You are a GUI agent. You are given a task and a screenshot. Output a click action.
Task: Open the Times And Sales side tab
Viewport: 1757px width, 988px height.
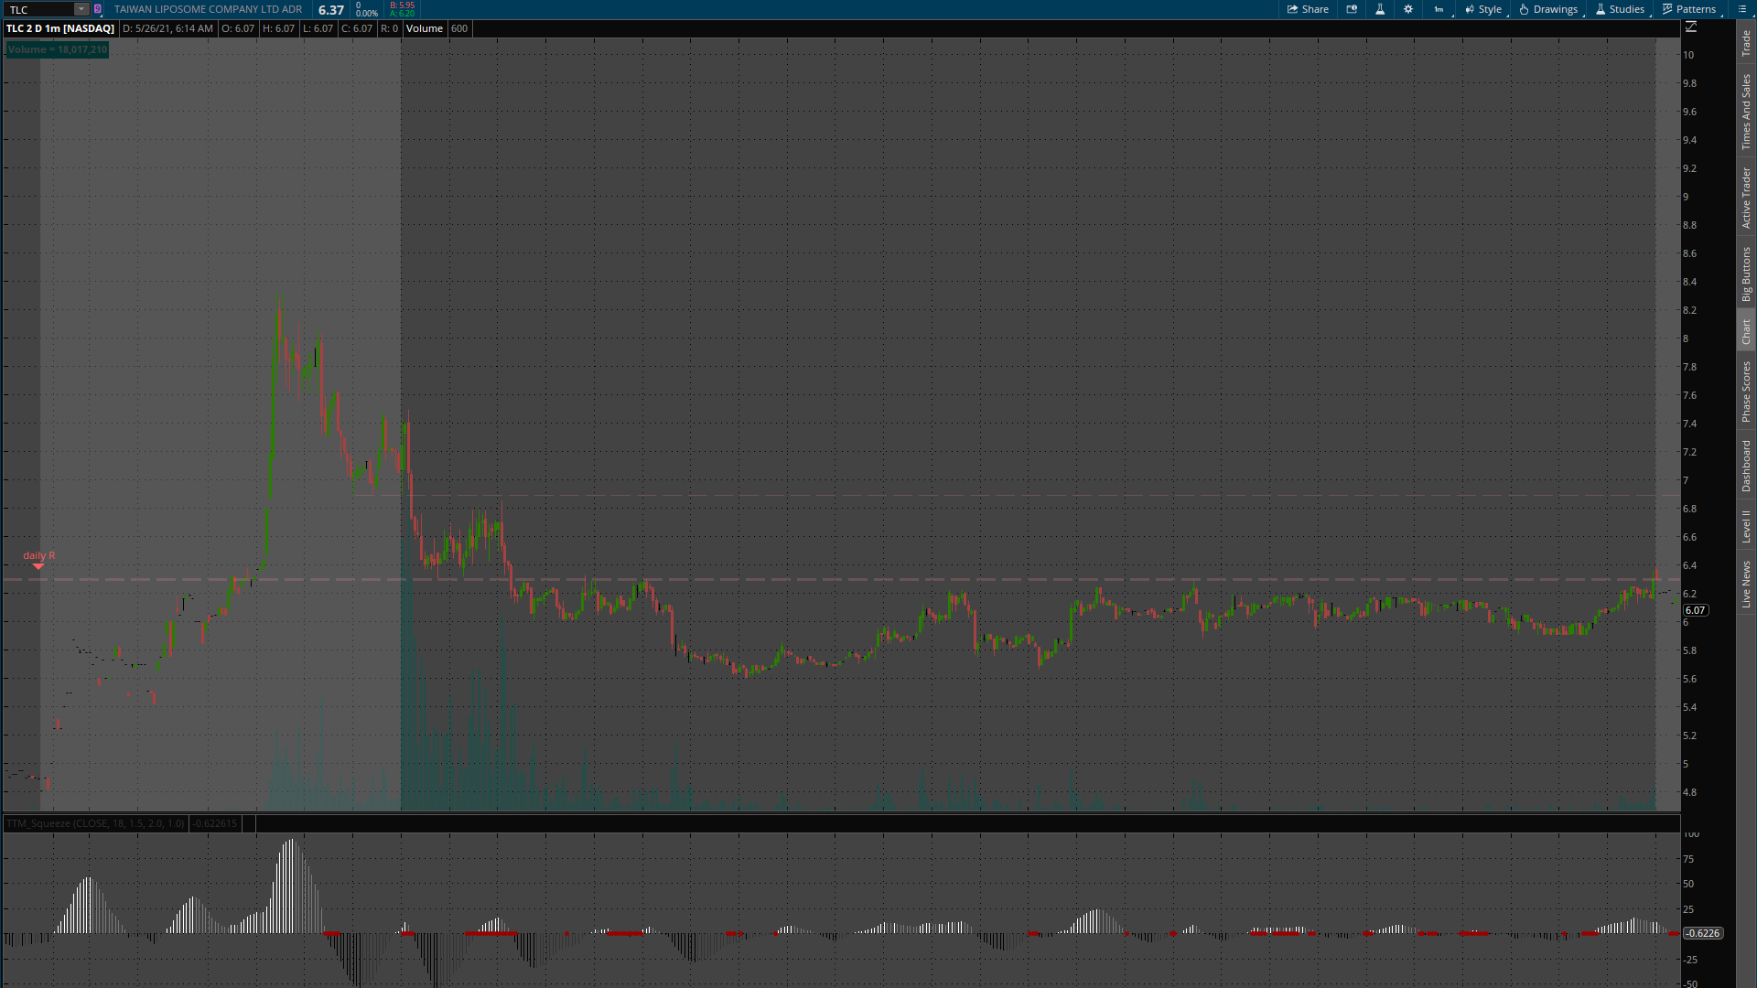(1746, 112)
